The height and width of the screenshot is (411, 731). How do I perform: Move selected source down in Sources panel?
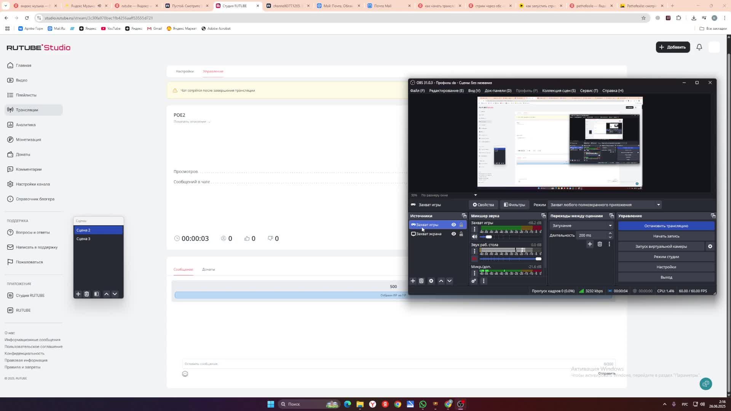click(449, 281)
